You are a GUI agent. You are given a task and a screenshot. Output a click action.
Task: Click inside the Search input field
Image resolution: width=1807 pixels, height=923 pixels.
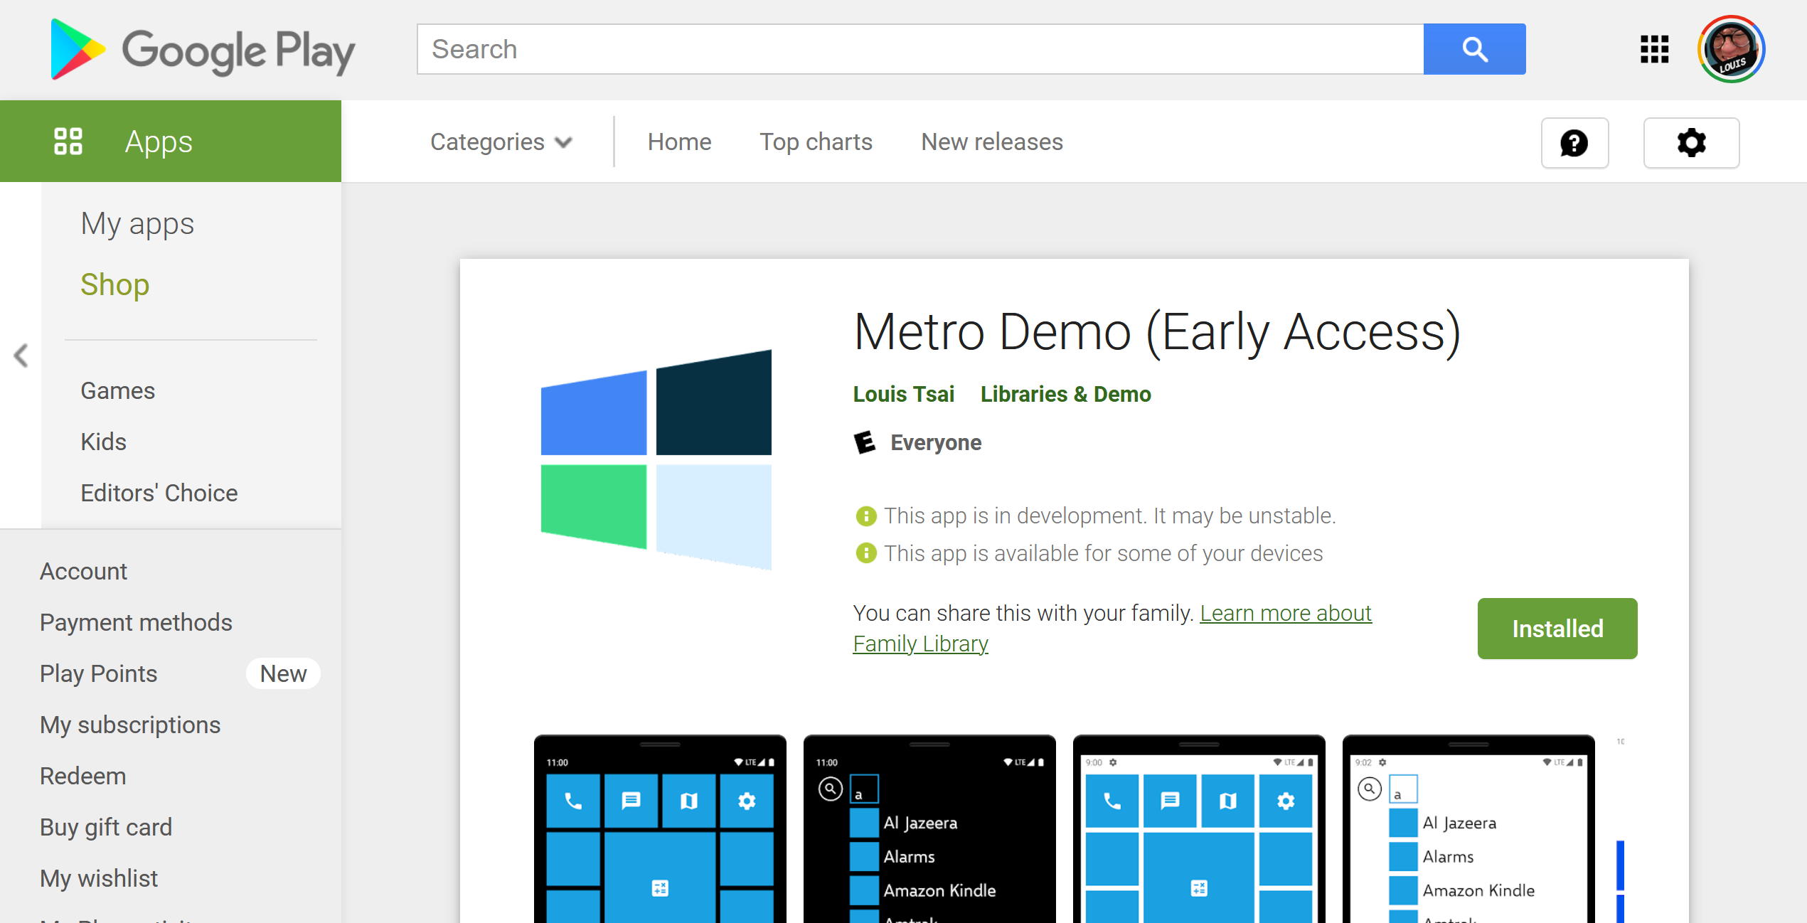[x=920, y=49]
